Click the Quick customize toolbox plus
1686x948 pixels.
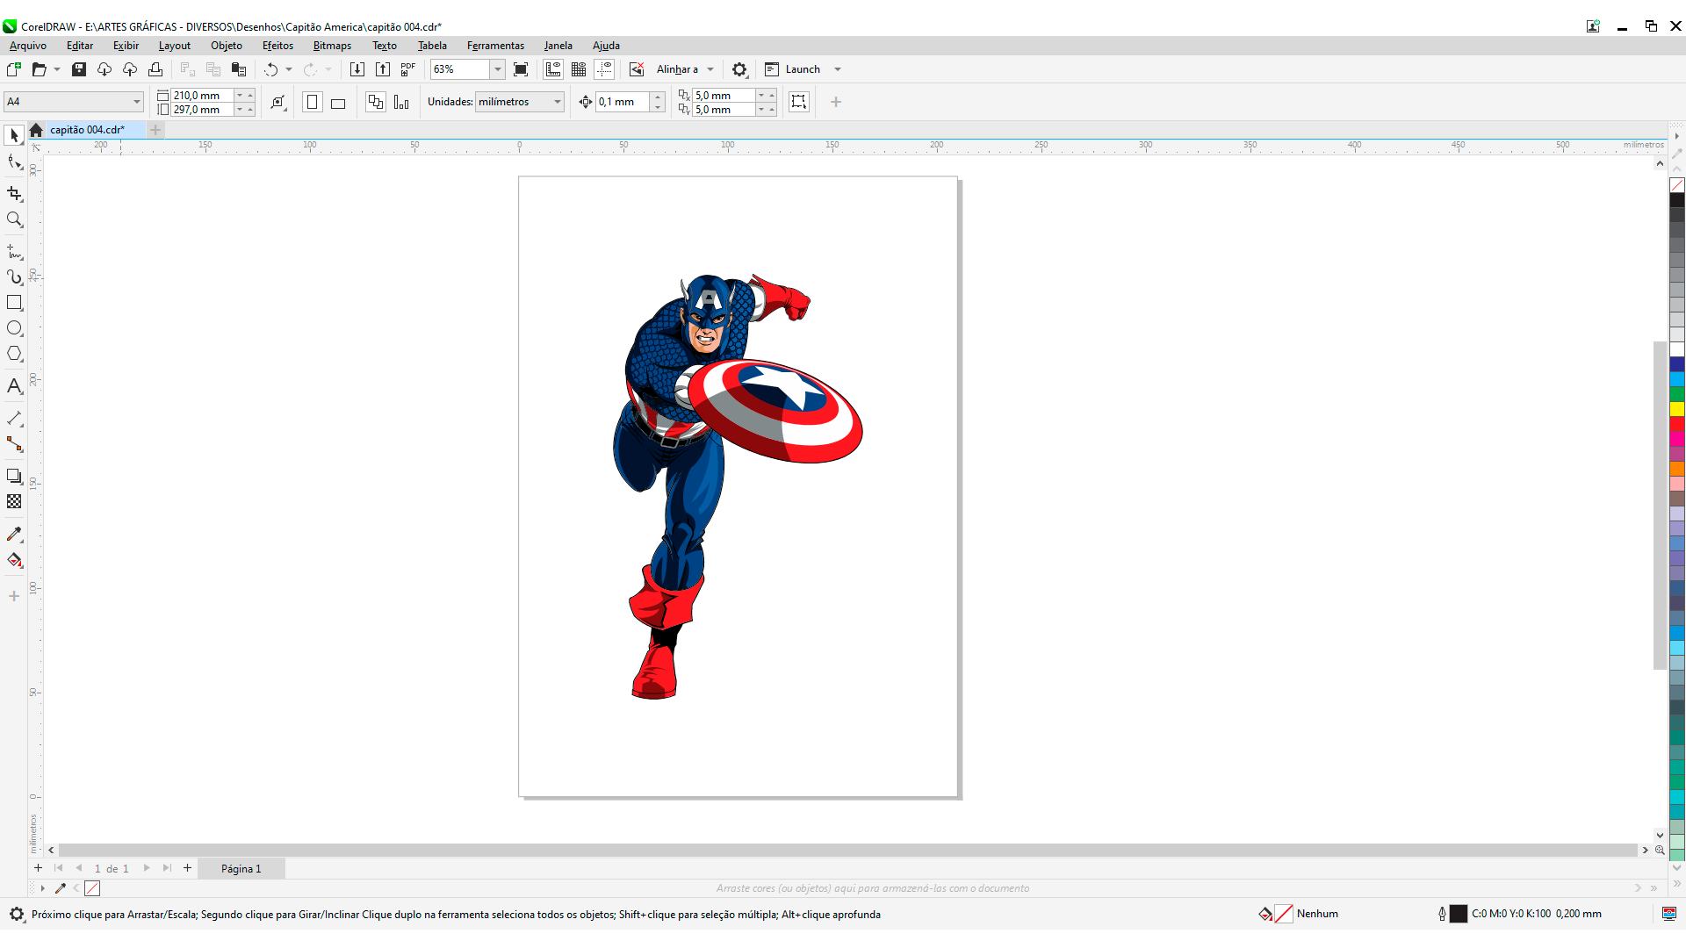(14, 596)
